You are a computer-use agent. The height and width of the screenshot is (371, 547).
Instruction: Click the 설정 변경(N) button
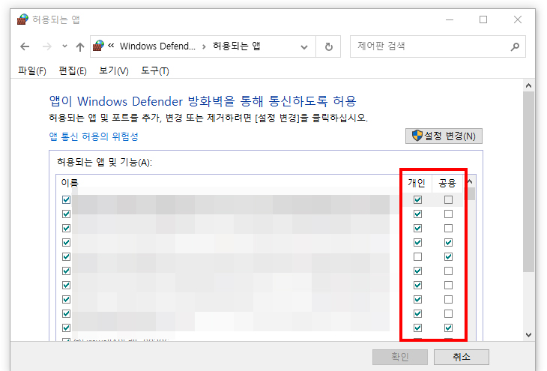(x=444, y=136)
